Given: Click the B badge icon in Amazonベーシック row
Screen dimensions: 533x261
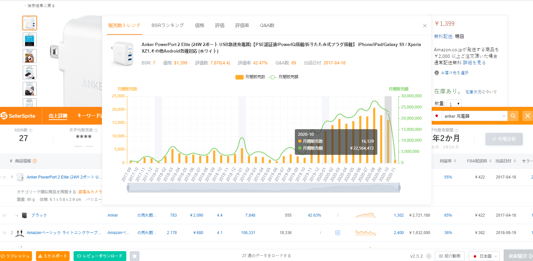Looking at the screenshot, I should point(338,233).
